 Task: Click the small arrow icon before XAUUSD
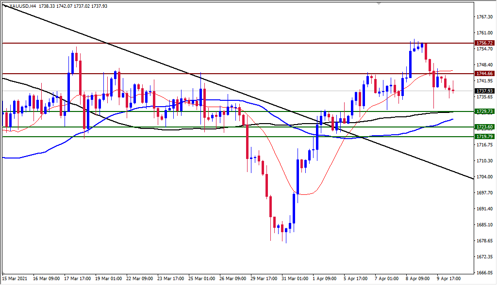tap(6, 6)
